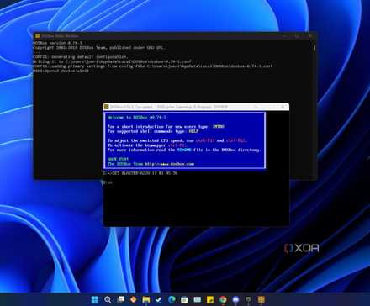Open taskbar Search magnifier
Screen dimensions: 370x306
pos(108,299)
